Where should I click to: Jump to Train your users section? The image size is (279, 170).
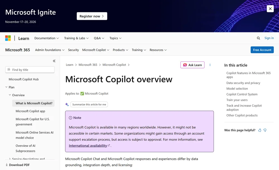237,100
